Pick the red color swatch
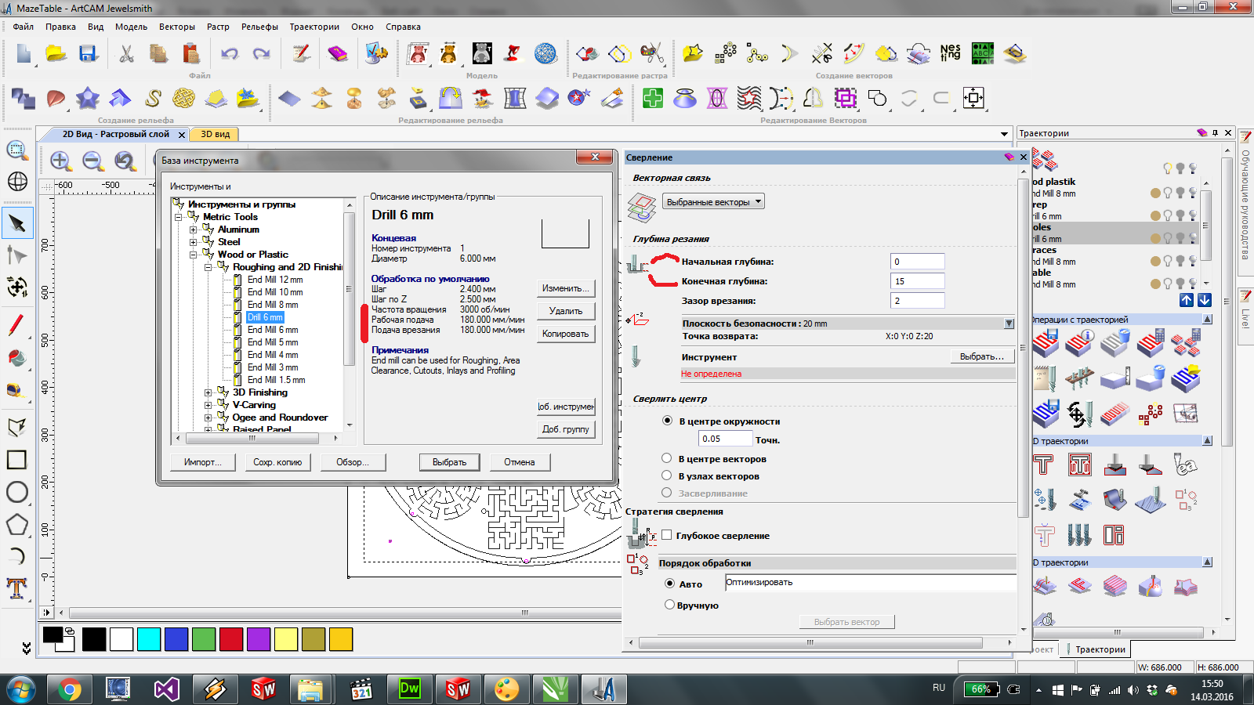Screen dimensions: 1254x705 [x=231, y=639]
